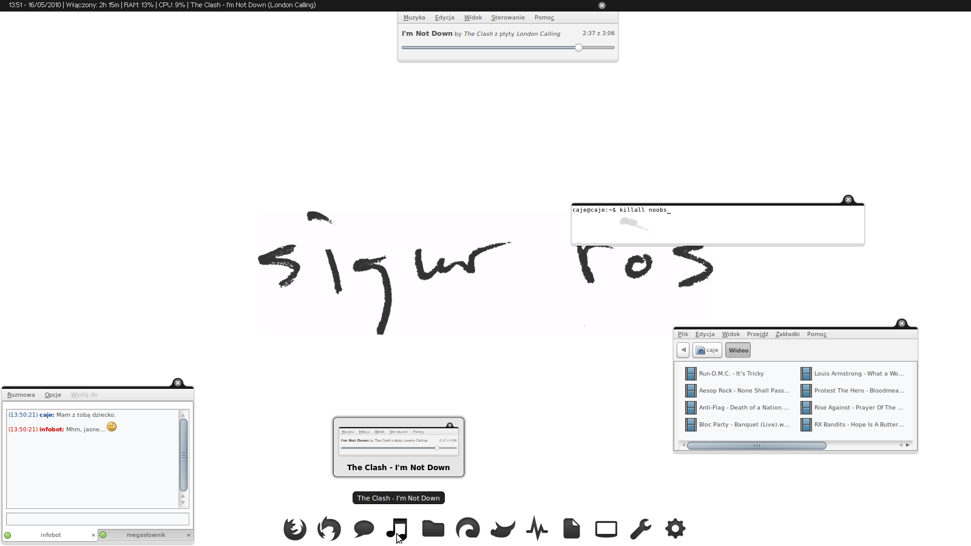Switch to megasłownik chat tab
The height and width of the screenshot is (546, 971).
point(146,535)
